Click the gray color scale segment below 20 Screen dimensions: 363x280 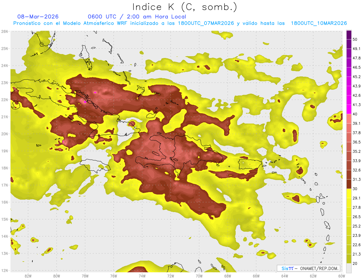click(x=349, y=268)
